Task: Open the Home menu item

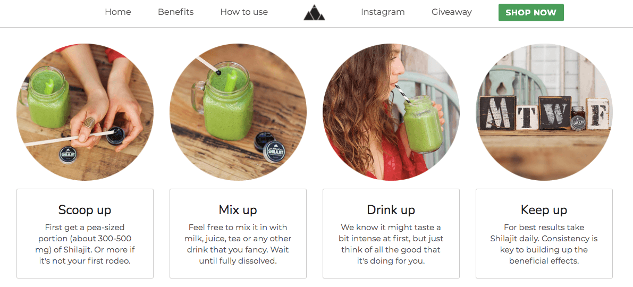Action: pyautogui.click(x=118, y=12)
